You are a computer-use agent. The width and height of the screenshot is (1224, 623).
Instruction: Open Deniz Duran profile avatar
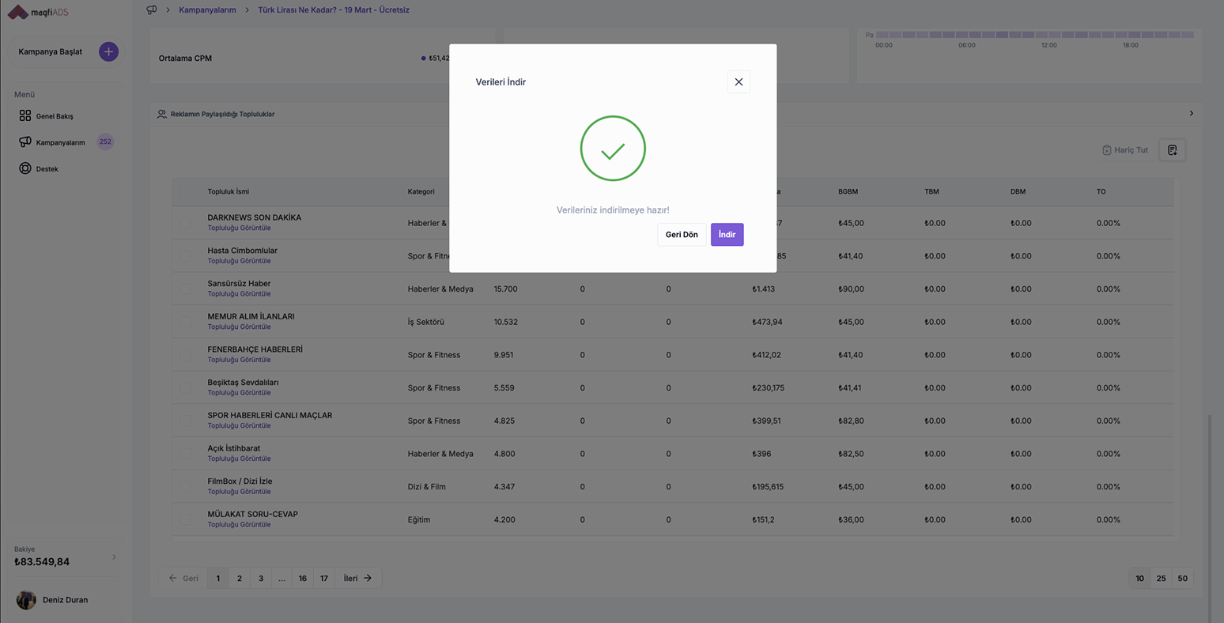click(26, 600)
